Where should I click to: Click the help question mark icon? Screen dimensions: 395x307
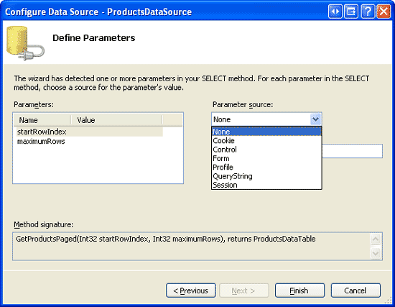(368, 12)
